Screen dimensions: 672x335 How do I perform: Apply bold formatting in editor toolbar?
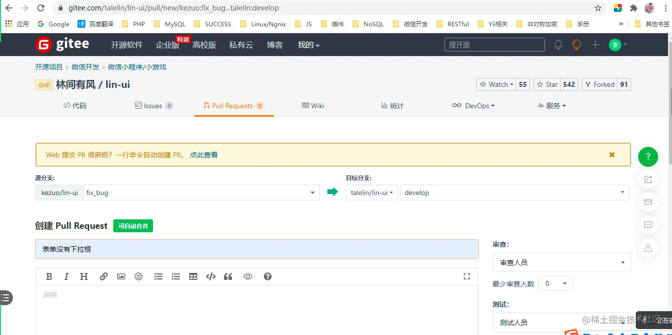point(49,276)
